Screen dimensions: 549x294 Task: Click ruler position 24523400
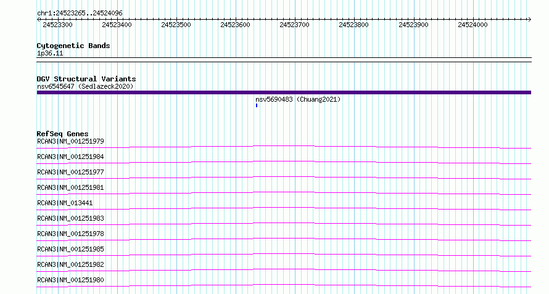point(117,25)
